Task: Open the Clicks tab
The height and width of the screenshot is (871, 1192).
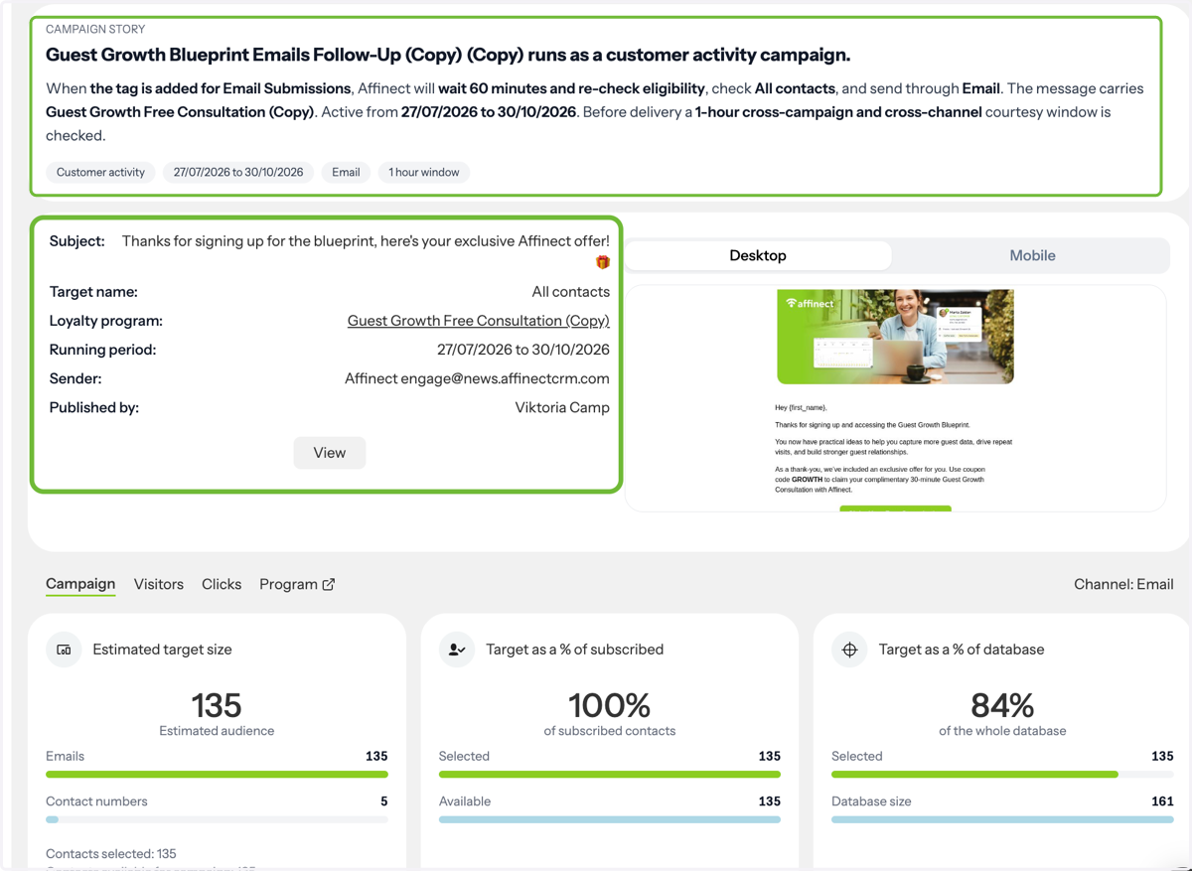Action: pyautogui.click(x=222, y=584)
